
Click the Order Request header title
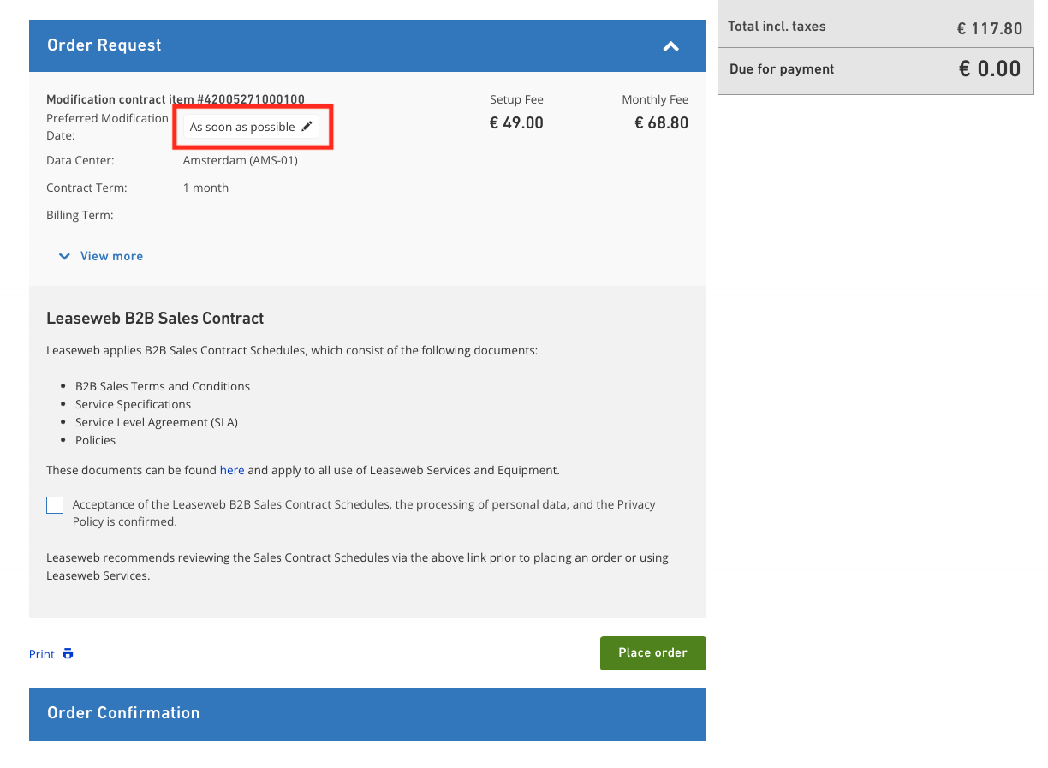click(x=104, y=45)
